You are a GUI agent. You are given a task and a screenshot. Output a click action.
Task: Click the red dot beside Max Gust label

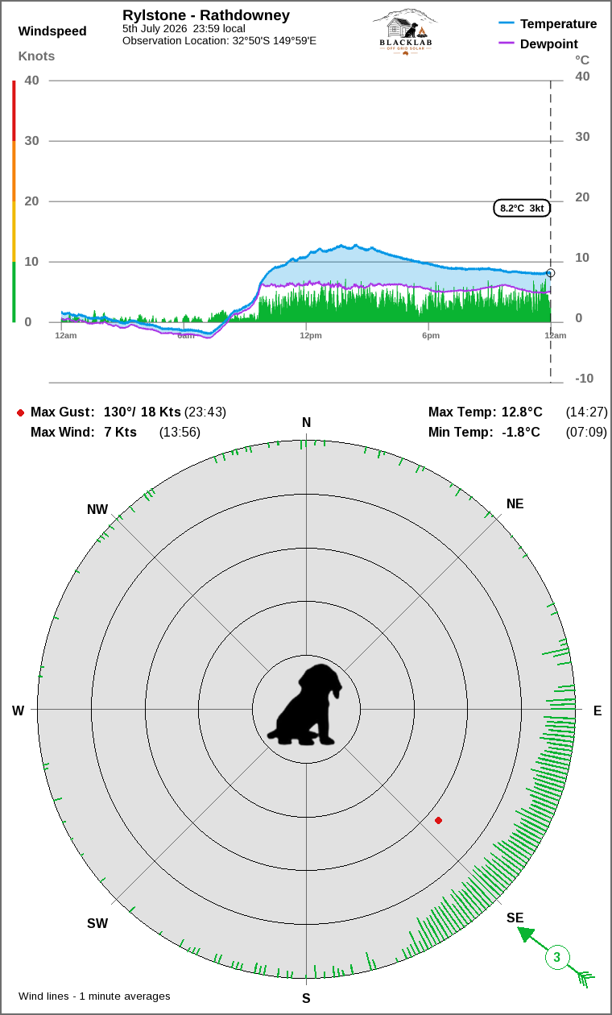tap(20, 412)
